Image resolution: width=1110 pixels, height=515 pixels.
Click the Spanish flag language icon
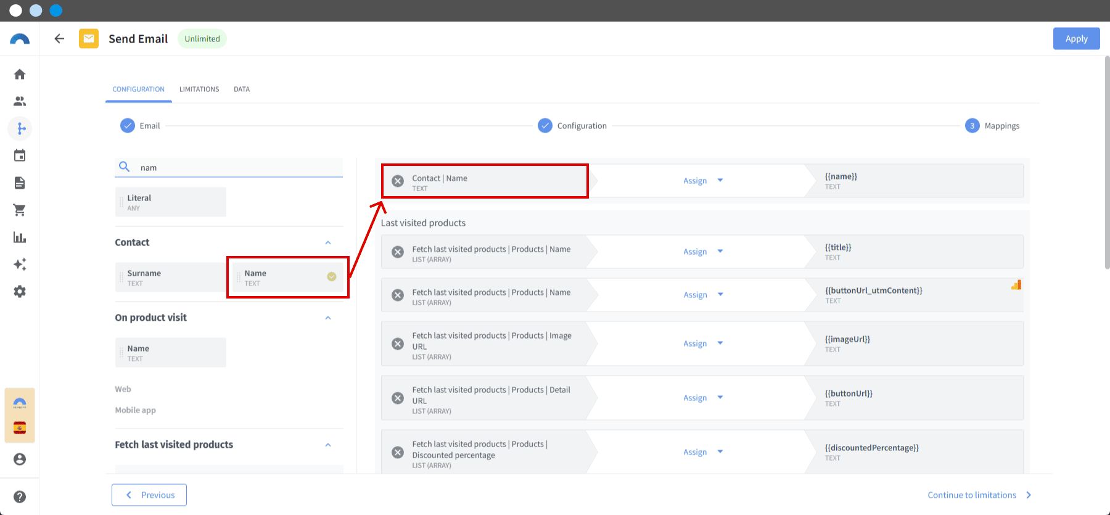(x=20, y=428)
